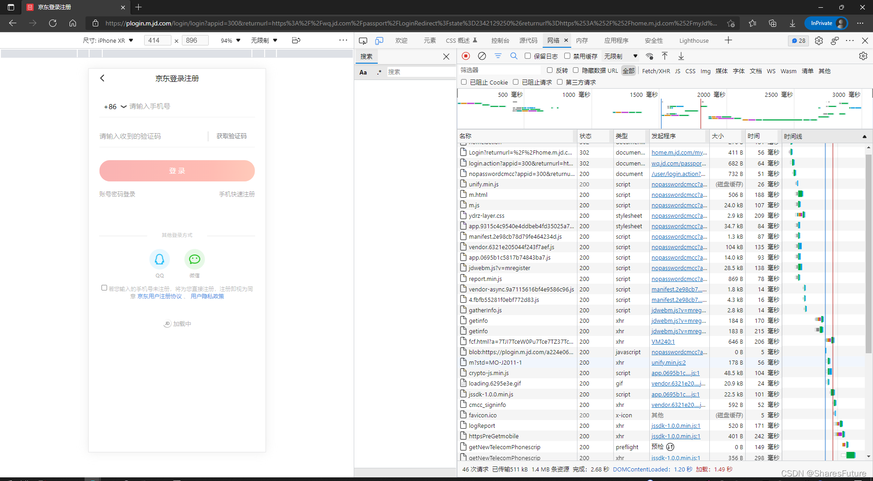This screenshot has height=481, width=873.
Task: Click the QQ login icon
Action: point(160,259)
